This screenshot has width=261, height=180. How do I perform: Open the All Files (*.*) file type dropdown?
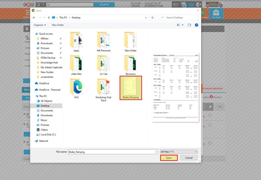pyautogui.click(x=179, y=152)
